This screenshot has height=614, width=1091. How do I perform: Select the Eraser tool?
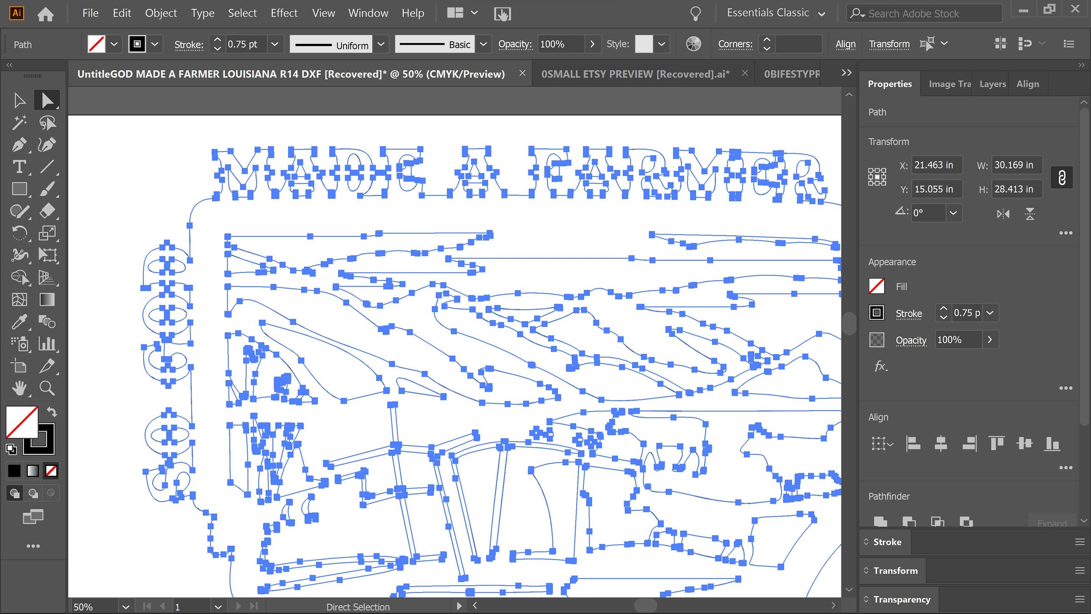tap(47, 211)
